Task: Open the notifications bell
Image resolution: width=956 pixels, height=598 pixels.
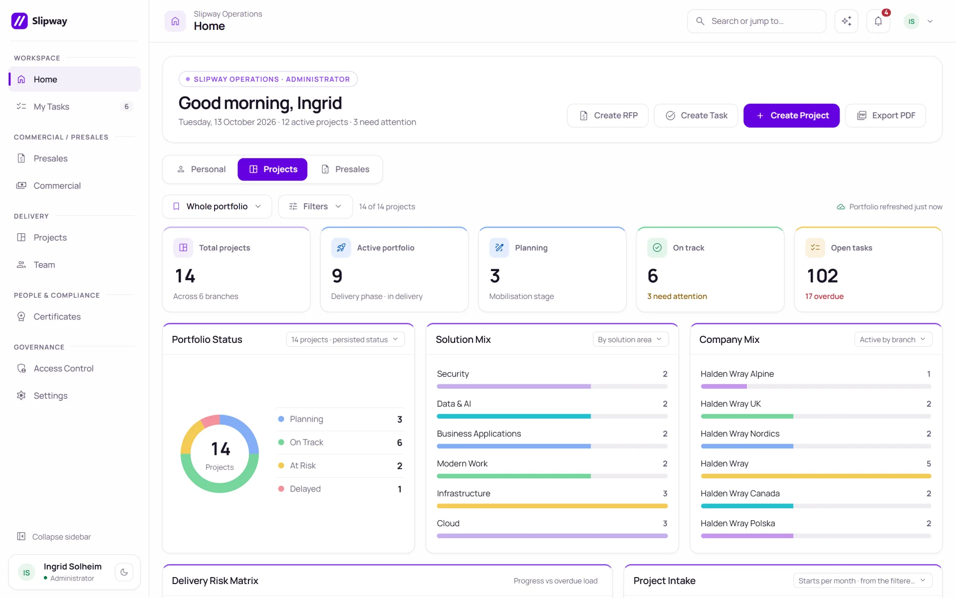Action: tap(878, 21)
